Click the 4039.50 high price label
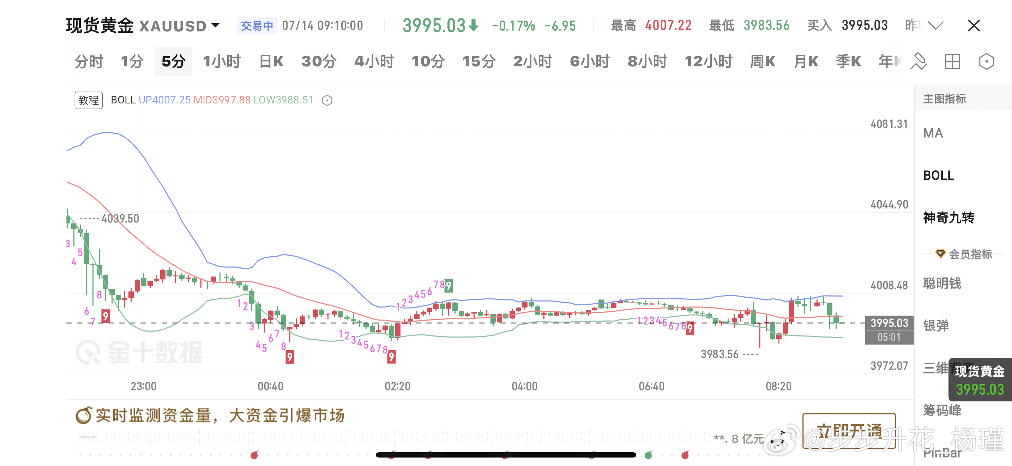1012x466 pixels. (120, 219)
